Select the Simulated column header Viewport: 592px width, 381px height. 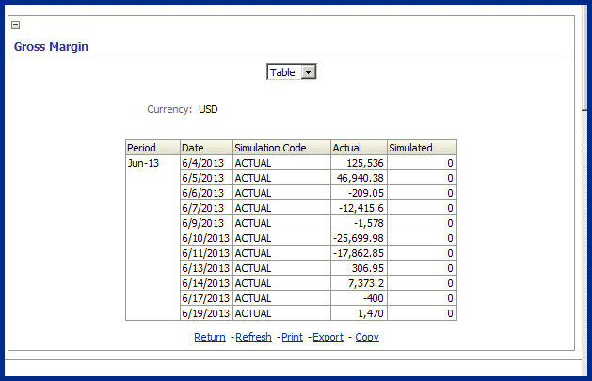tap(422, 148)
